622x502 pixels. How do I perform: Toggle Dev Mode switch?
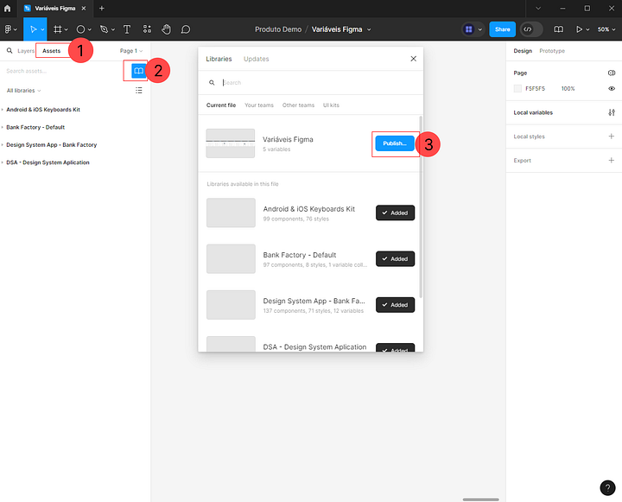(x=531, y=29)
